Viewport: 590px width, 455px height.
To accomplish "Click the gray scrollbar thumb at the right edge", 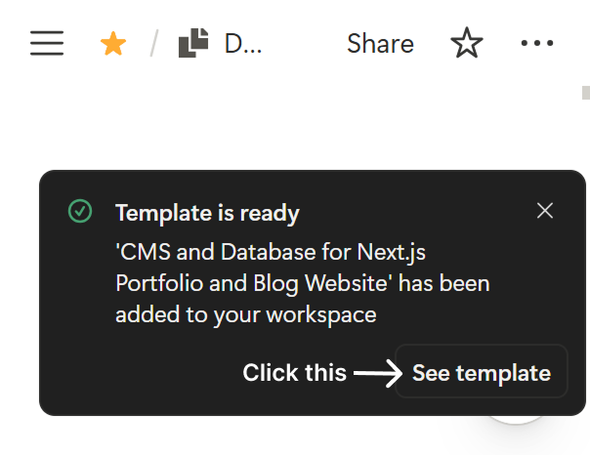I will coord(586,93).
